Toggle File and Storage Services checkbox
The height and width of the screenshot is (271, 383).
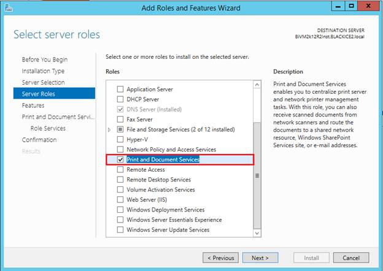[x=120, y=129]
